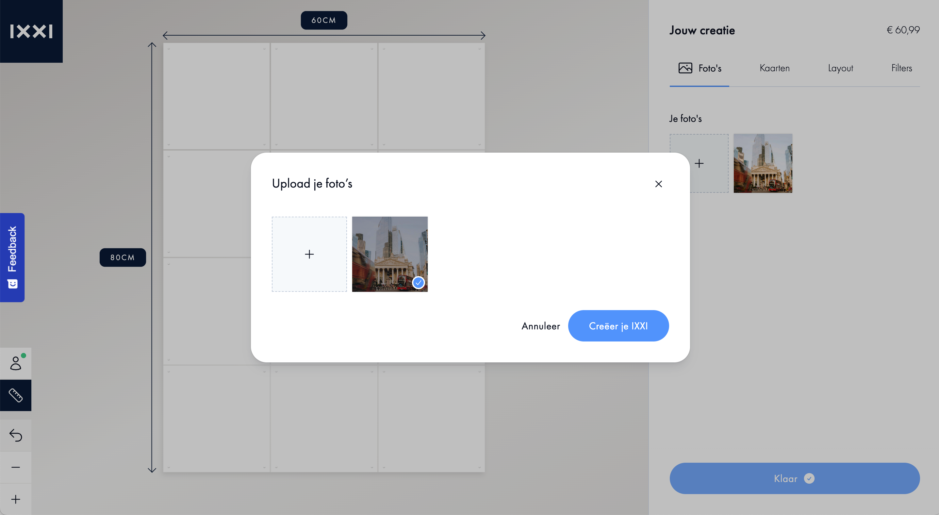The image size is (939, 515).
Task: Switch to the Layout tab
Action: pyautogui.click(x=841, y=68)
